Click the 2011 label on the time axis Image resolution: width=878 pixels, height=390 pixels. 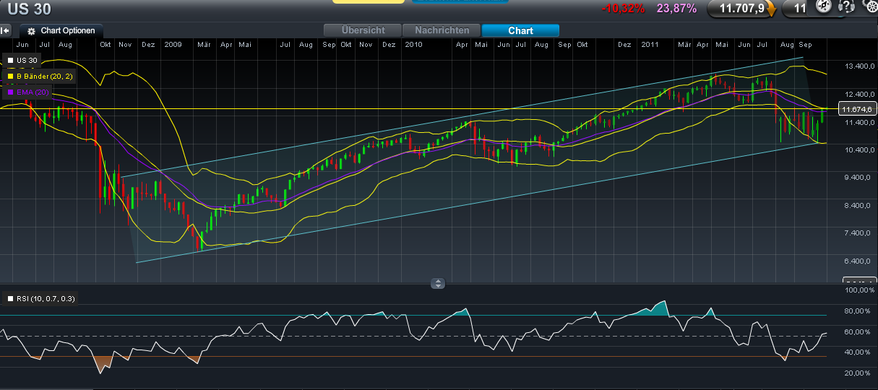[650, 45]
